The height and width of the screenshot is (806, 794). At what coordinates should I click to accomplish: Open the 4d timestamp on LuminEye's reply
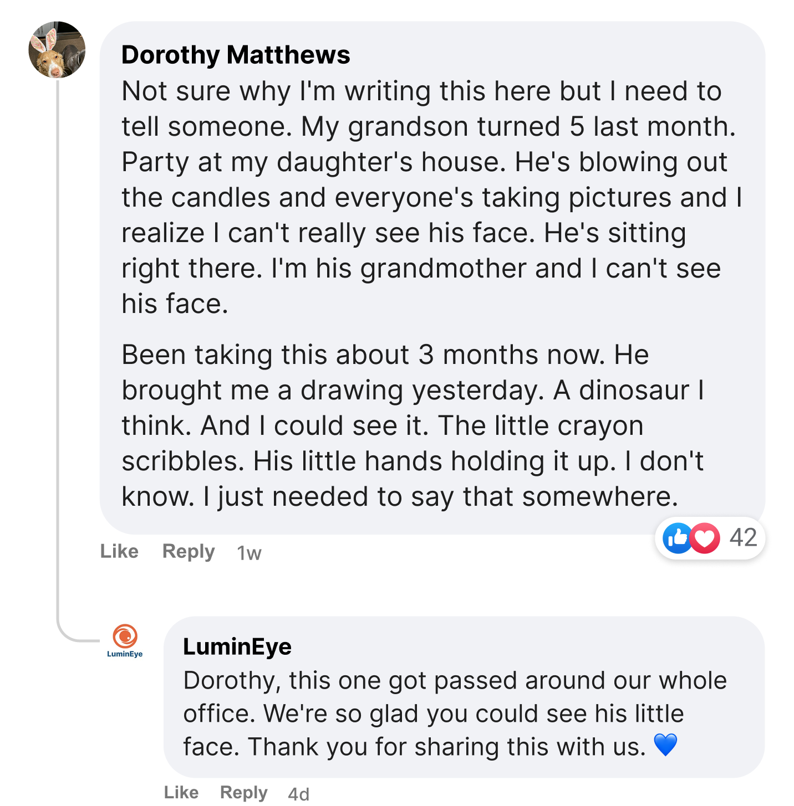[x=299, y=794]
